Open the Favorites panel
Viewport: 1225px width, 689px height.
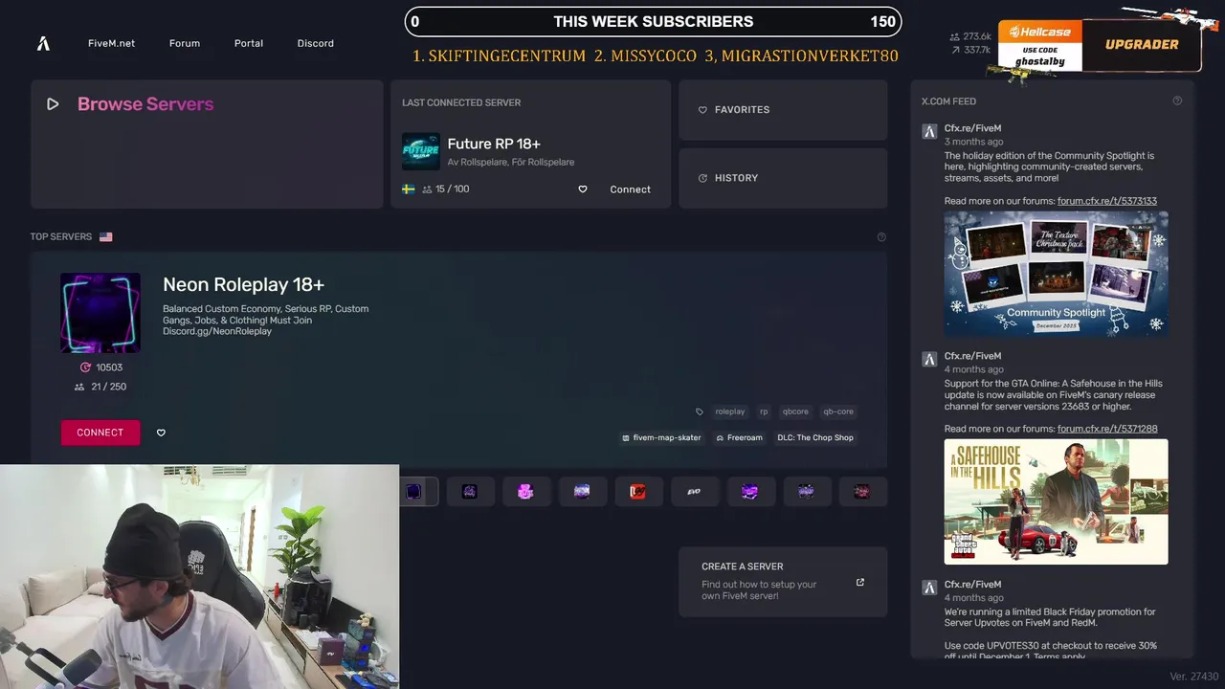[x=783, y=110]
